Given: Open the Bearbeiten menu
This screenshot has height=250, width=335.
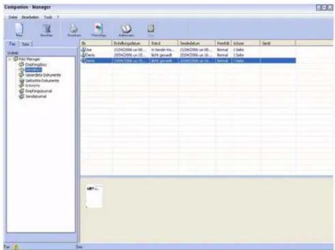Looking at the screenshot, I should click(x=30, y=17).
